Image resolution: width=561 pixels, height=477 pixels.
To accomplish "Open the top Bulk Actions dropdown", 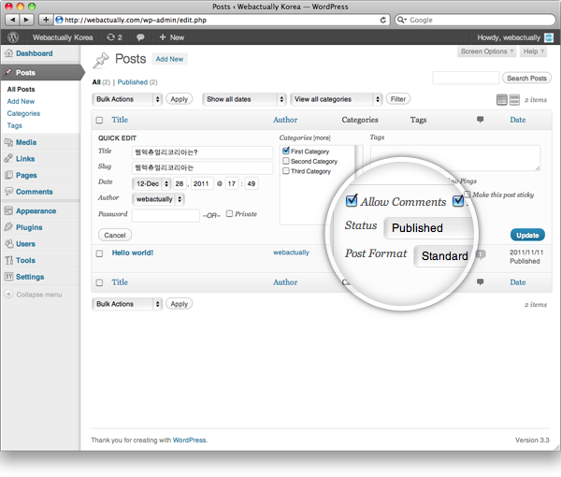I will point(127,99).
